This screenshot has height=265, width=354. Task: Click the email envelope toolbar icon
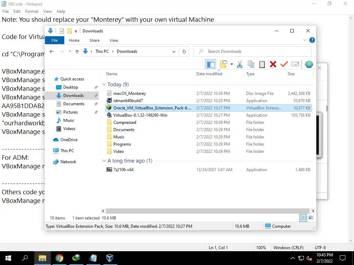[x=295, y=65]
